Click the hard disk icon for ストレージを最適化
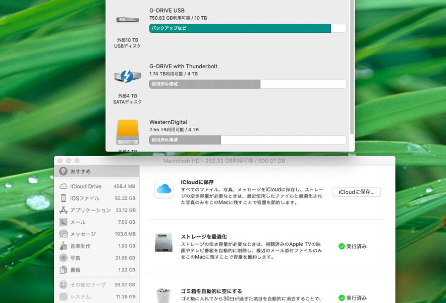Image resolution: width=446 pixels, height=303 pixels. 163,242
